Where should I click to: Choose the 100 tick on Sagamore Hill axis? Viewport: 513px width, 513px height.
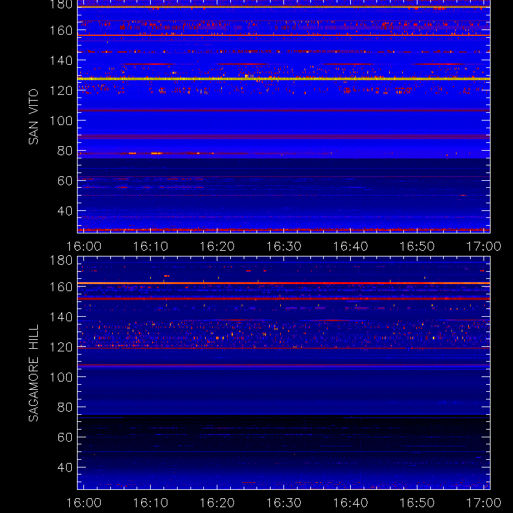pyautogui.click(x=61, y=377)
